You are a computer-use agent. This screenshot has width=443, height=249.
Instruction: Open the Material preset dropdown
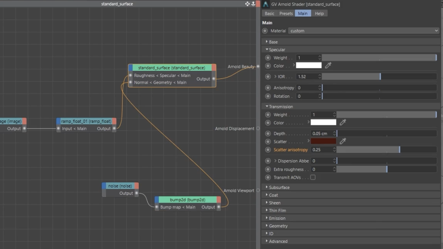click(363, 31)
